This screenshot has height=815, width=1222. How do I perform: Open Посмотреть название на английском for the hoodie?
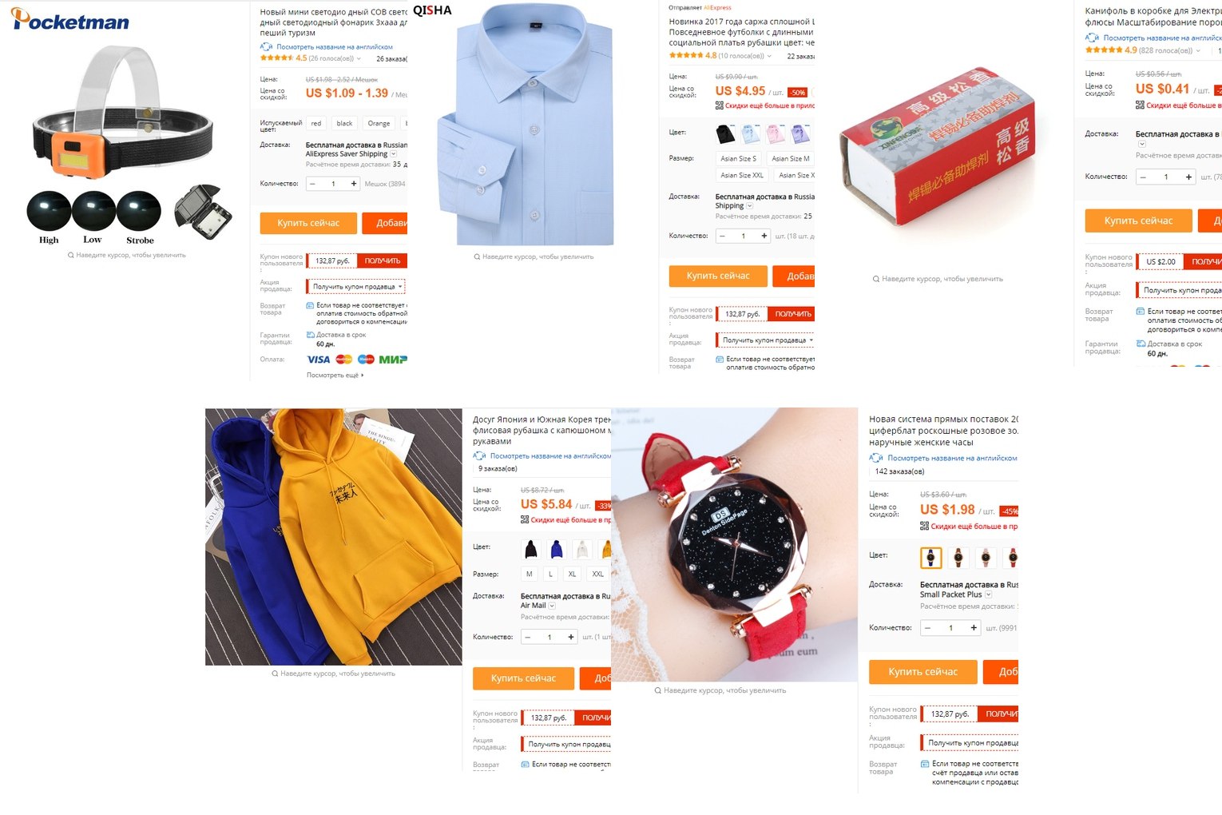550,456
